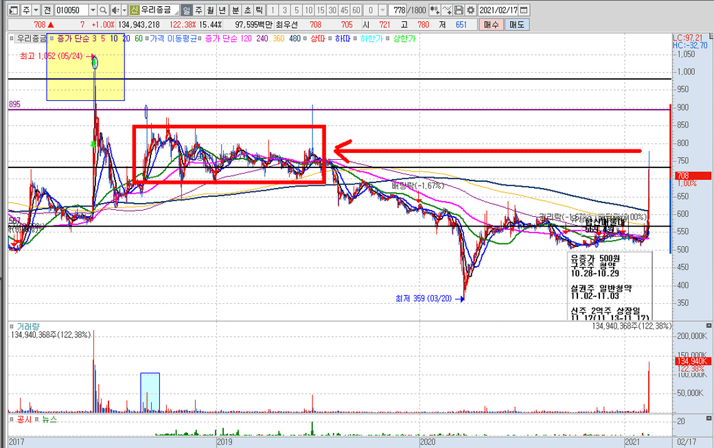The height and width of the screenshot is (448, 714).
Task: Switch to monthly (월) chart period
Action: (x=211, y=10)
